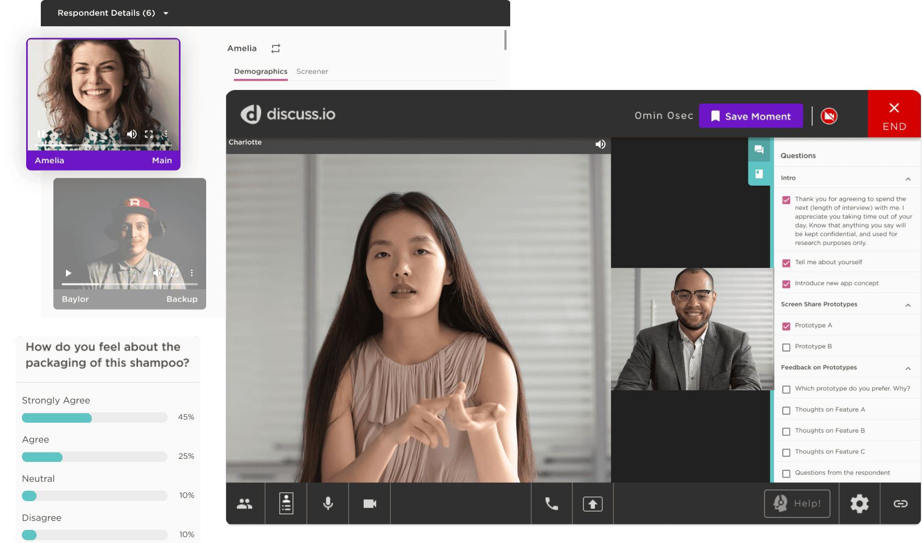This screenshot has width=922, height=543.
Task: Check 'Thoughts on Feature A'
Action: pos(786,410)
